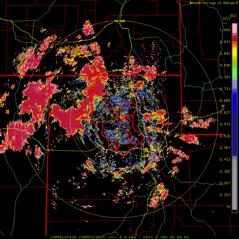Viewport: 239px width, 239px height.
Task: Click the 0.413 scale value
Action: click(225, 160)
